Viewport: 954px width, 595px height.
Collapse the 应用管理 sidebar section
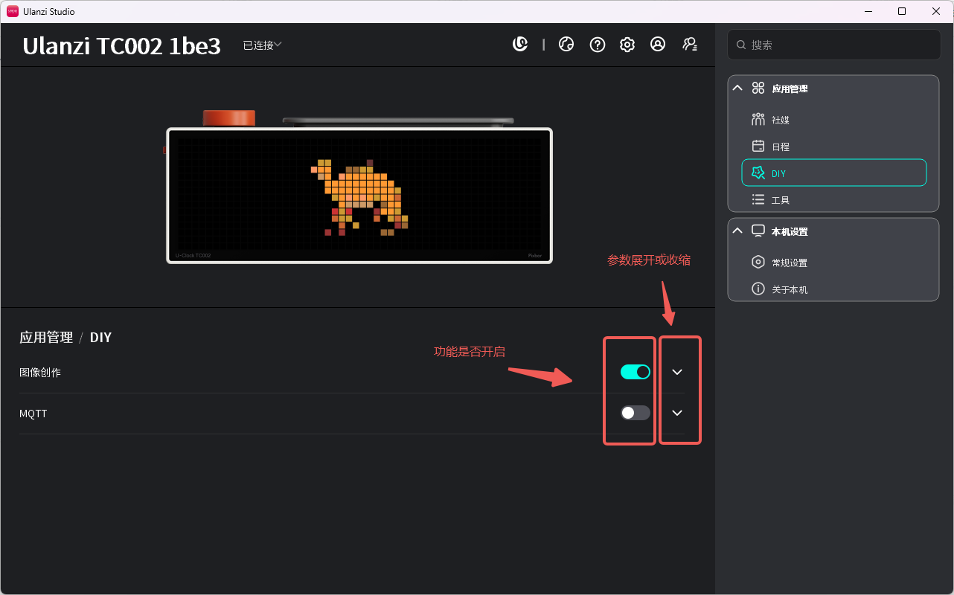click(x=737, y=88)
